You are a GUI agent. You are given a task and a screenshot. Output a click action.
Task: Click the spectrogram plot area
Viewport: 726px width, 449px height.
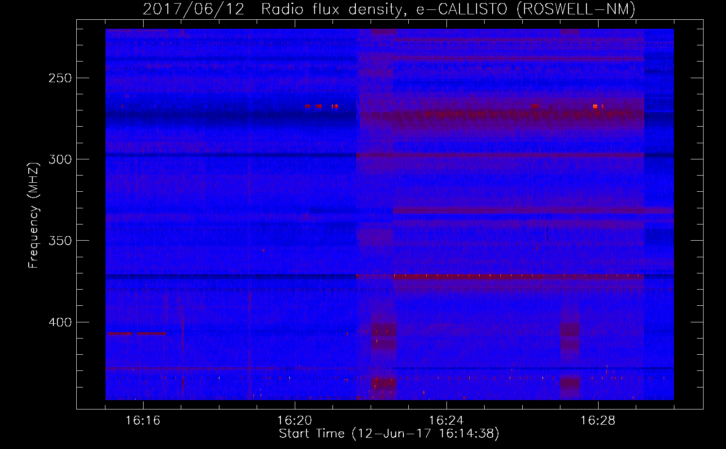tap(389, 214)
